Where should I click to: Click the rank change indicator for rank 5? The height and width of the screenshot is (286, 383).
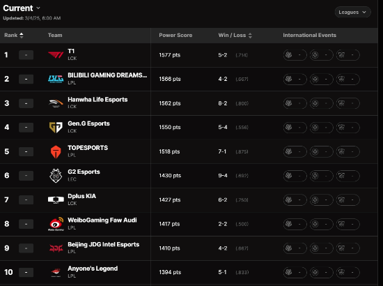[x=26, y=151]
